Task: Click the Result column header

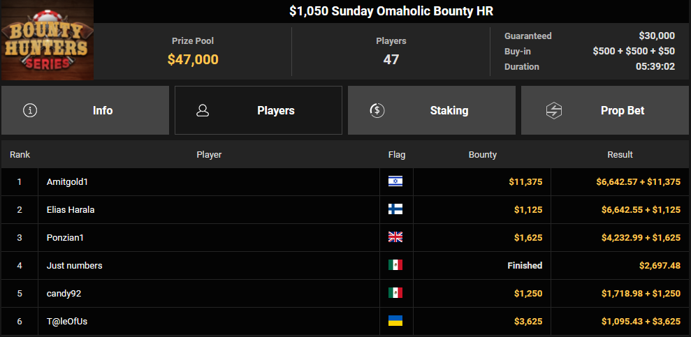Action: coord(620,154)
